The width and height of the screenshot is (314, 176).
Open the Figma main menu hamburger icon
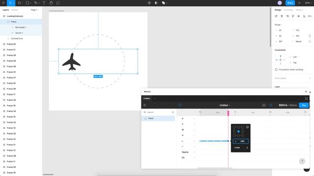coord(3,3)
